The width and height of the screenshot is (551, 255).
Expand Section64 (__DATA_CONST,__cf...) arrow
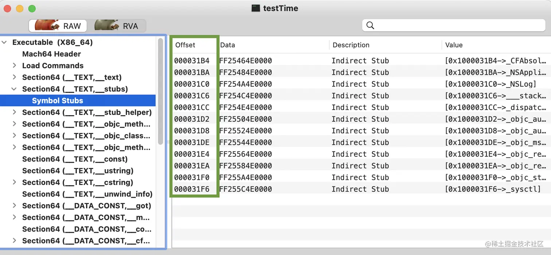[15, 240]
